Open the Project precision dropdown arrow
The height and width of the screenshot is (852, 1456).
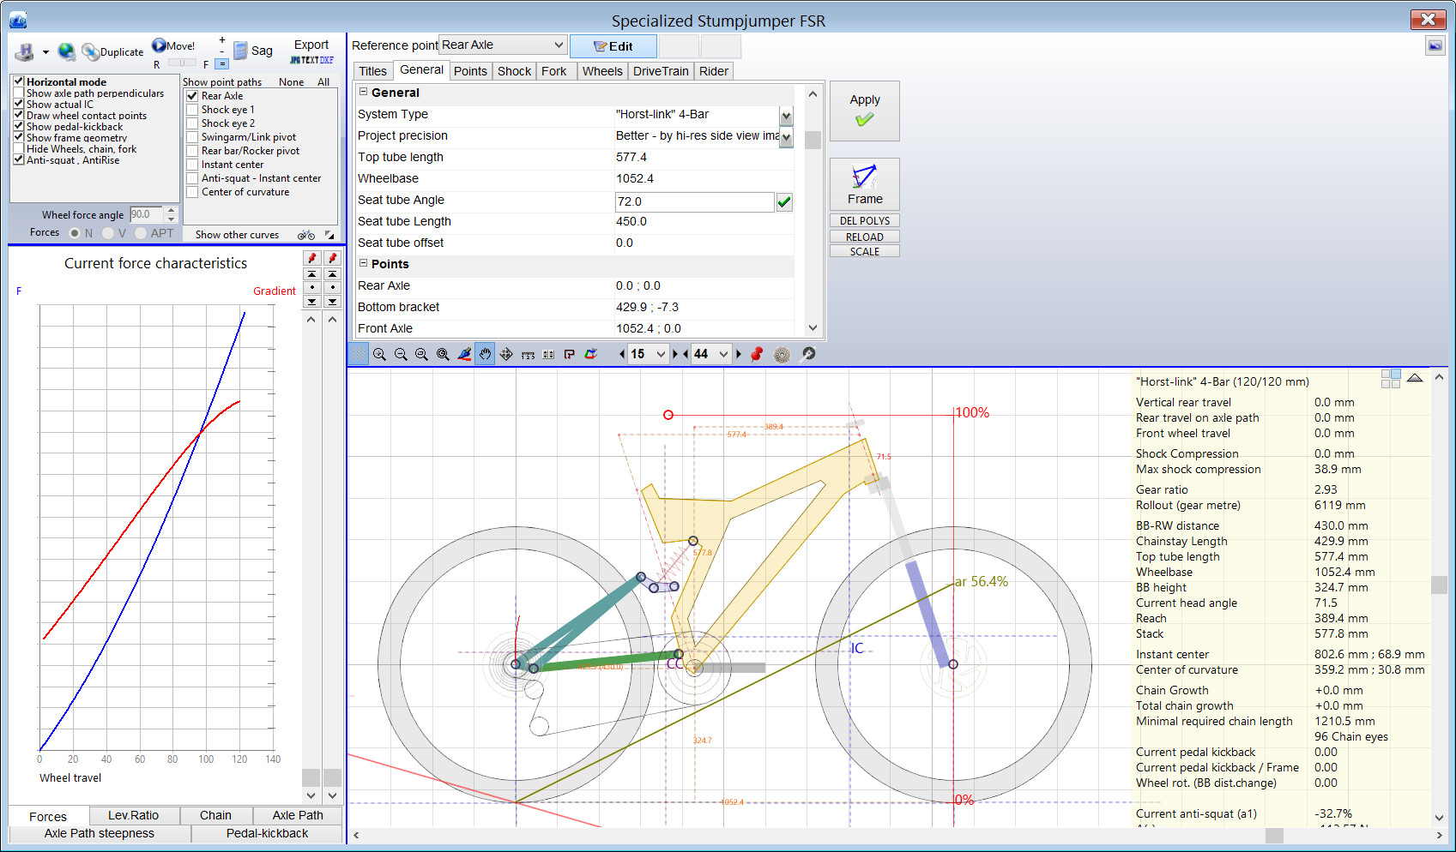786,136
